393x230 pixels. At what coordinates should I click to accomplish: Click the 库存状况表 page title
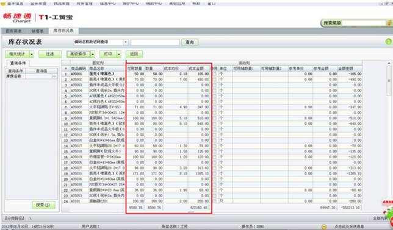(25, 42)
